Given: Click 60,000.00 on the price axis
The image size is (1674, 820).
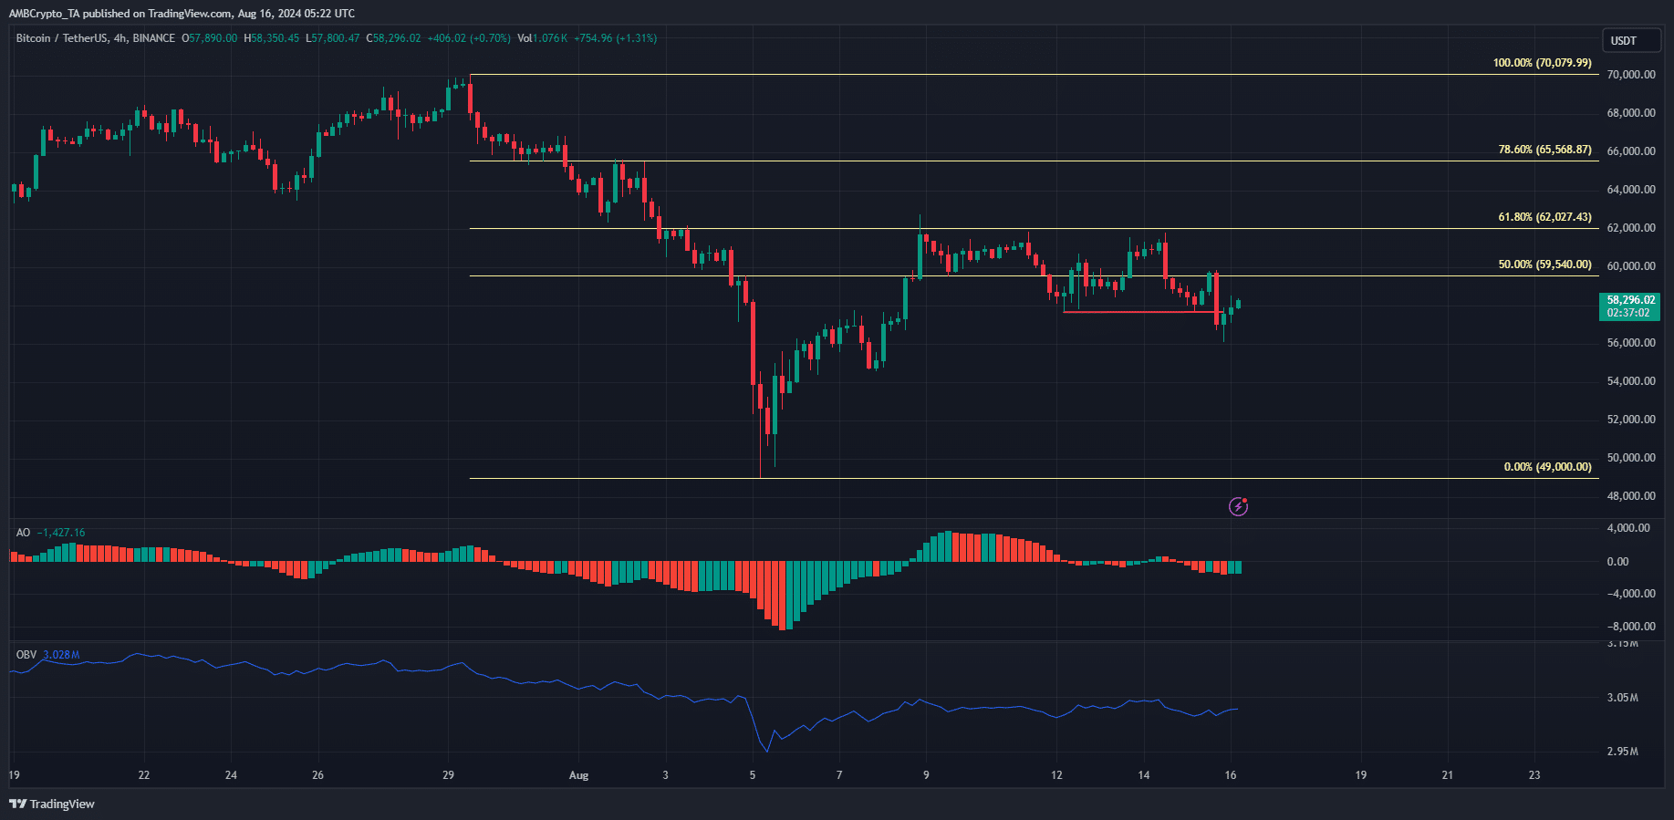Looking at the screenshot, I should tap(1631, 266).
